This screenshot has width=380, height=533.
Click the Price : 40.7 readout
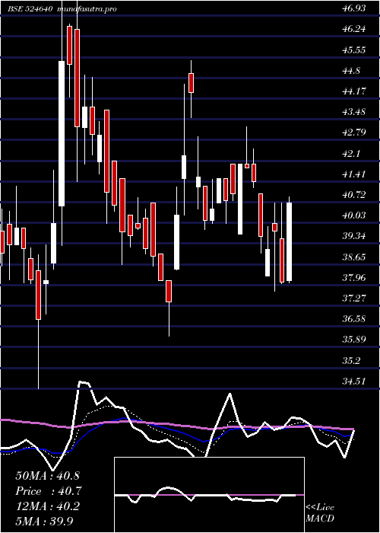pos(49,491)
